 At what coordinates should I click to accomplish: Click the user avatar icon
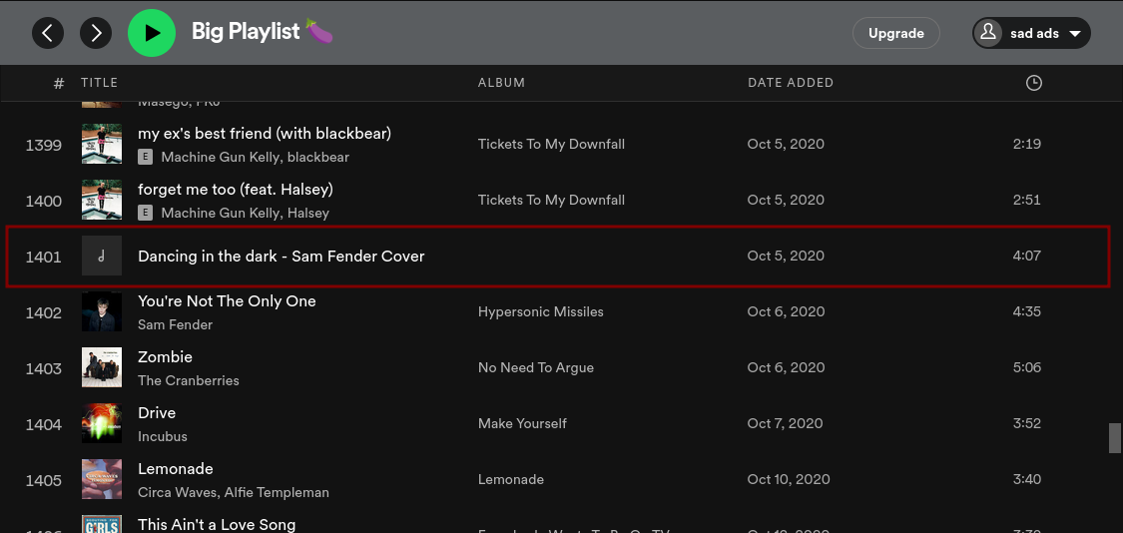[988, 33]
